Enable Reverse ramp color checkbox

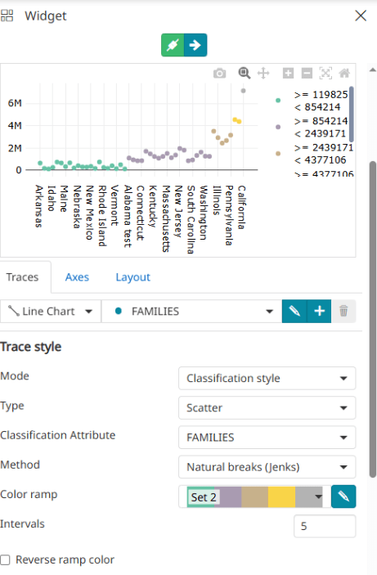coord(5,560)
